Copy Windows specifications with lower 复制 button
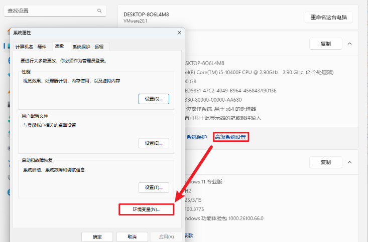This screenshot has height=242, width=368. 325,162
